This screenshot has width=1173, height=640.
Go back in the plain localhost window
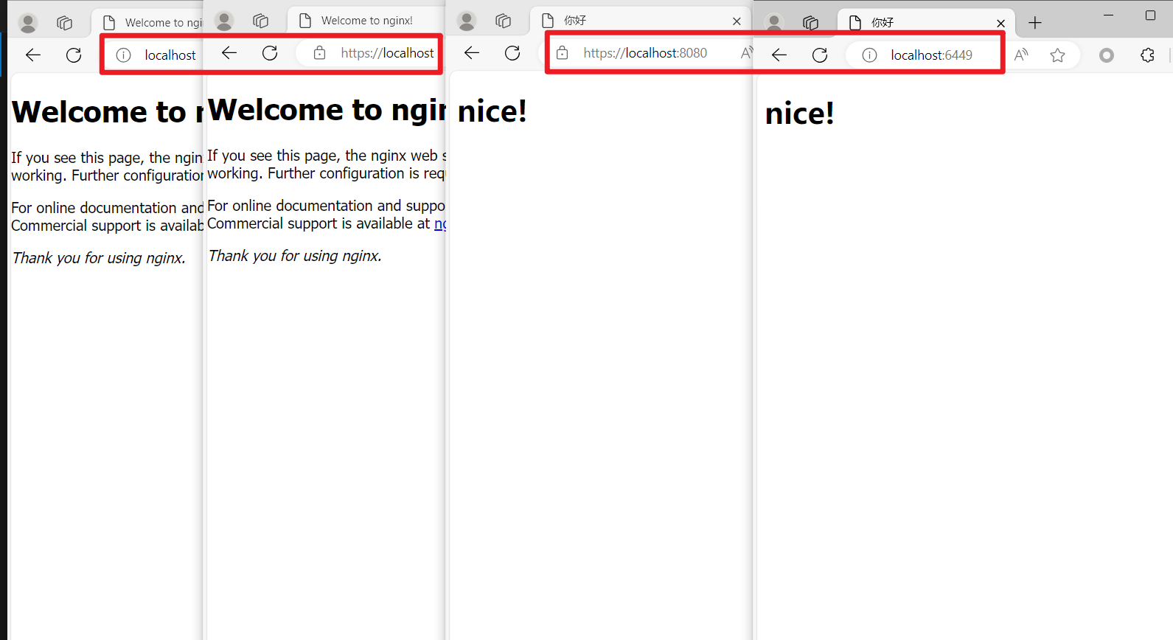coord(33,55)
